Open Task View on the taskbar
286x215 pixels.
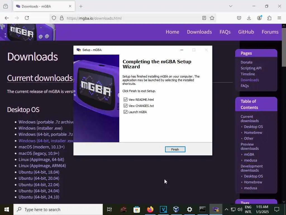pyautogui.click(x=109, y=209)
